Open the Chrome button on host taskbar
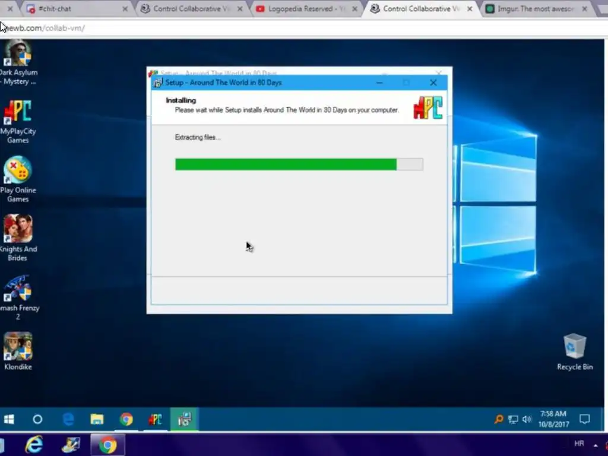The image size is (608, 456). pyautogui.click(x=107, y=445)
